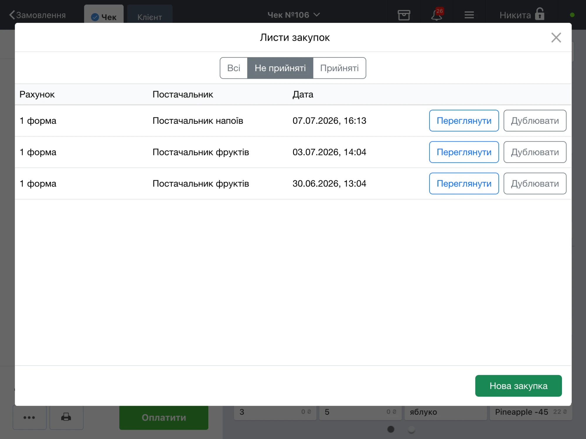The image size is (586, 439).
Task: Tap the product tile labeled 5
Action: [x=360, y=412]
